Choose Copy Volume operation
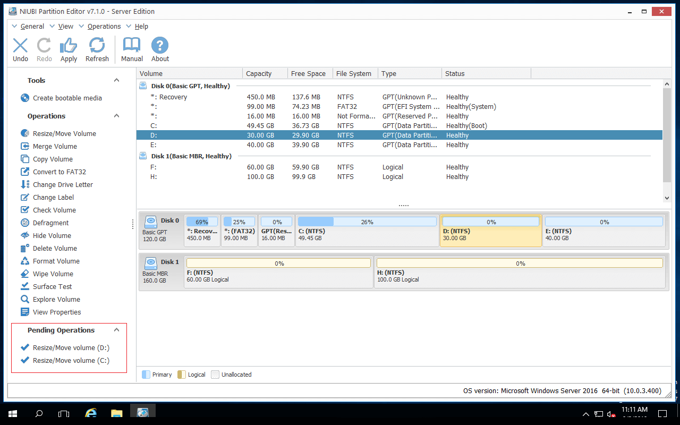This screenshot has height=425, width=680. point(47,159)
